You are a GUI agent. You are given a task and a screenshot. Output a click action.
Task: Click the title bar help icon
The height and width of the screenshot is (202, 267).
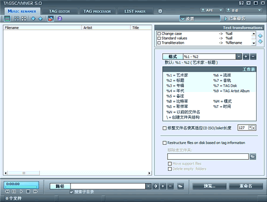(241, 3)
